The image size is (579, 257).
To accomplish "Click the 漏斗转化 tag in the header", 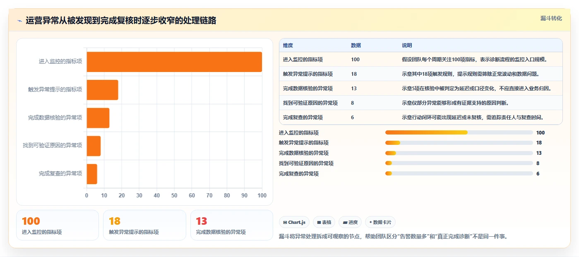I will point(551,18).
